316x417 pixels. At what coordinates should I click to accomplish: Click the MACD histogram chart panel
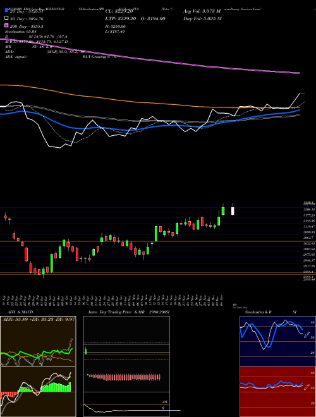(38, 392)
